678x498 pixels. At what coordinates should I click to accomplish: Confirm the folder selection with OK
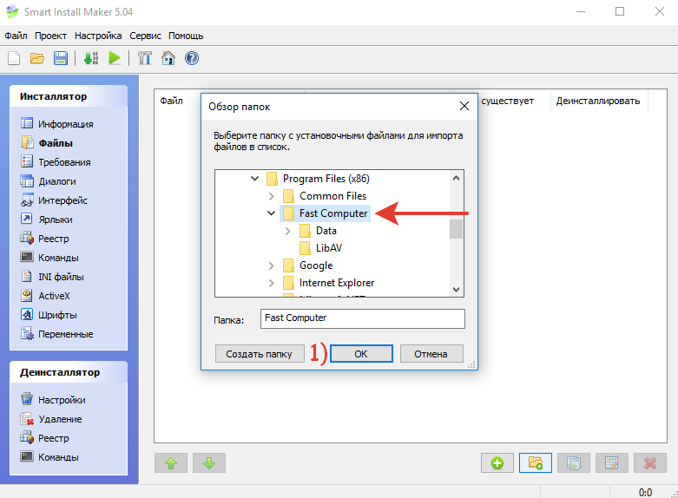point(361,354)
